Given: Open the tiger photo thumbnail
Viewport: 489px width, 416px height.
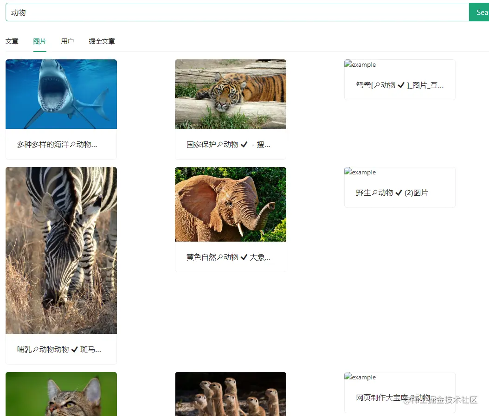Looking at the screenshot, I should [230, 94].
